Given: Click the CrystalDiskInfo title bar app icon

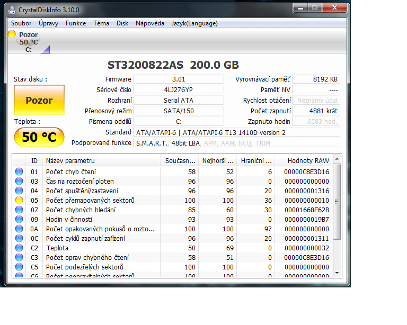Looking at the screenshot, I should click(12, 10).
